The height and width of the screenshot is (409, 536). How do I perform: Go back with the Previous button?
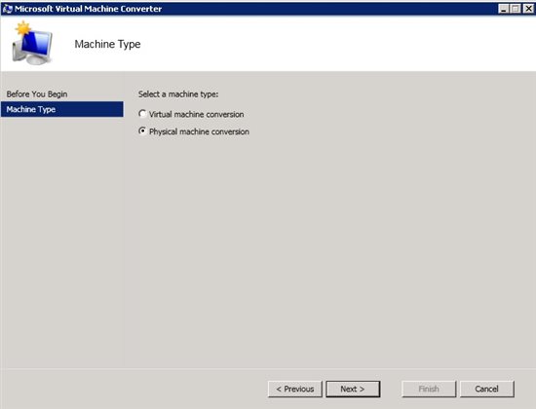tap(295, 389)
